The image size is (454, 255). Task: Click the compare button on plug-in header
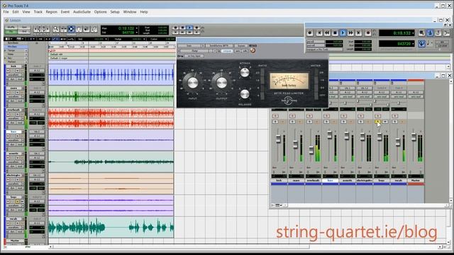pyautogui.click(x=227, y=51)
